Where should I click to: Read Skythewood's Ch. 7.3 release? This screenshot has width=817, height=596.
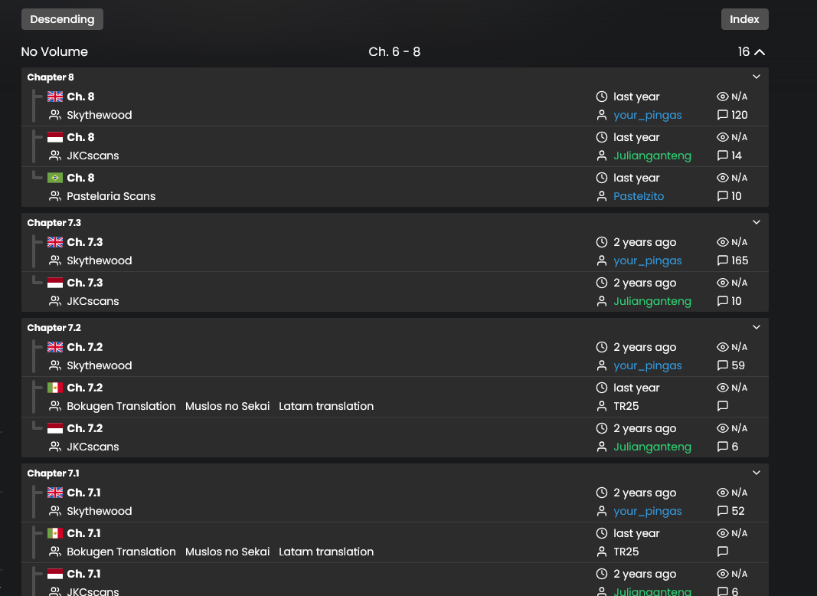(85, 242)
